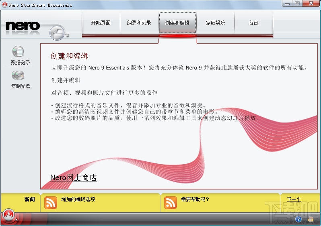Image resolution: width=321 pixels, height=226 pixels.
Task: Launch the 复制光盘 disc copy icon
Action: 18,75
